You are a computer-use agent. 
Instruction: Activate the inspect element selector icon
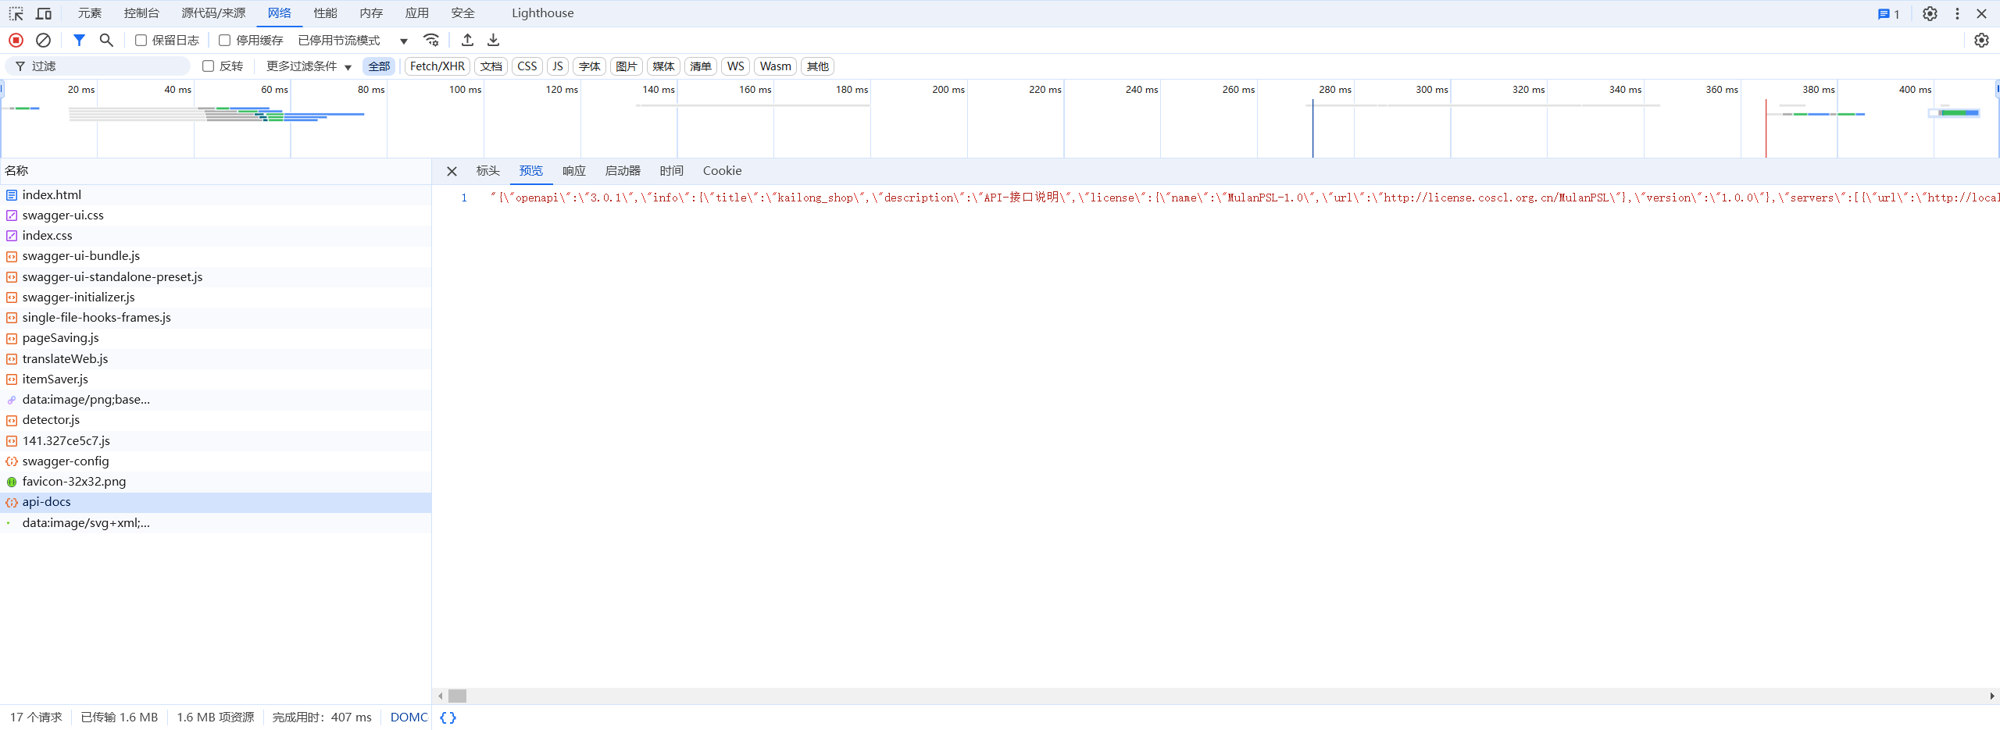click(16, 14)
